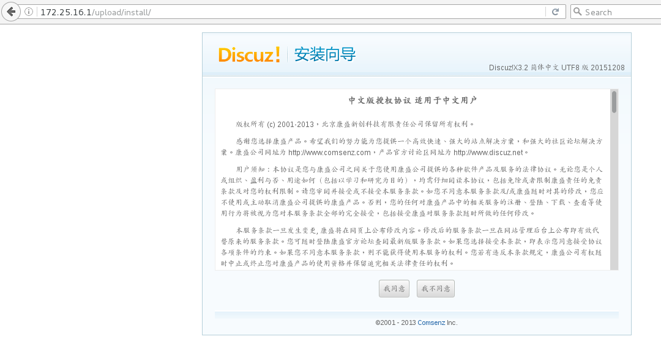Screen dimensions: 661x350
Task: Click http://www.discuz.net in the agreement text
Action: click(x=488, y=152)
